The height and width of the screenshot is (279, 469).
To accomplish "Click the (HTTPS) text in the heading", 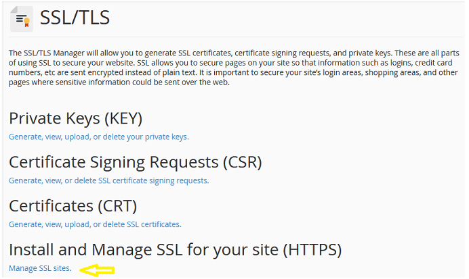I will pos(312,250).
